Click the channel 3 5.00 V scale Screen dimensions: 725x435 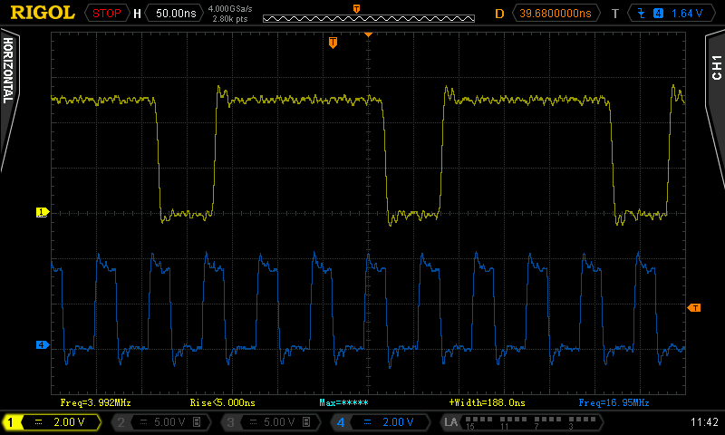coord(279,422)
